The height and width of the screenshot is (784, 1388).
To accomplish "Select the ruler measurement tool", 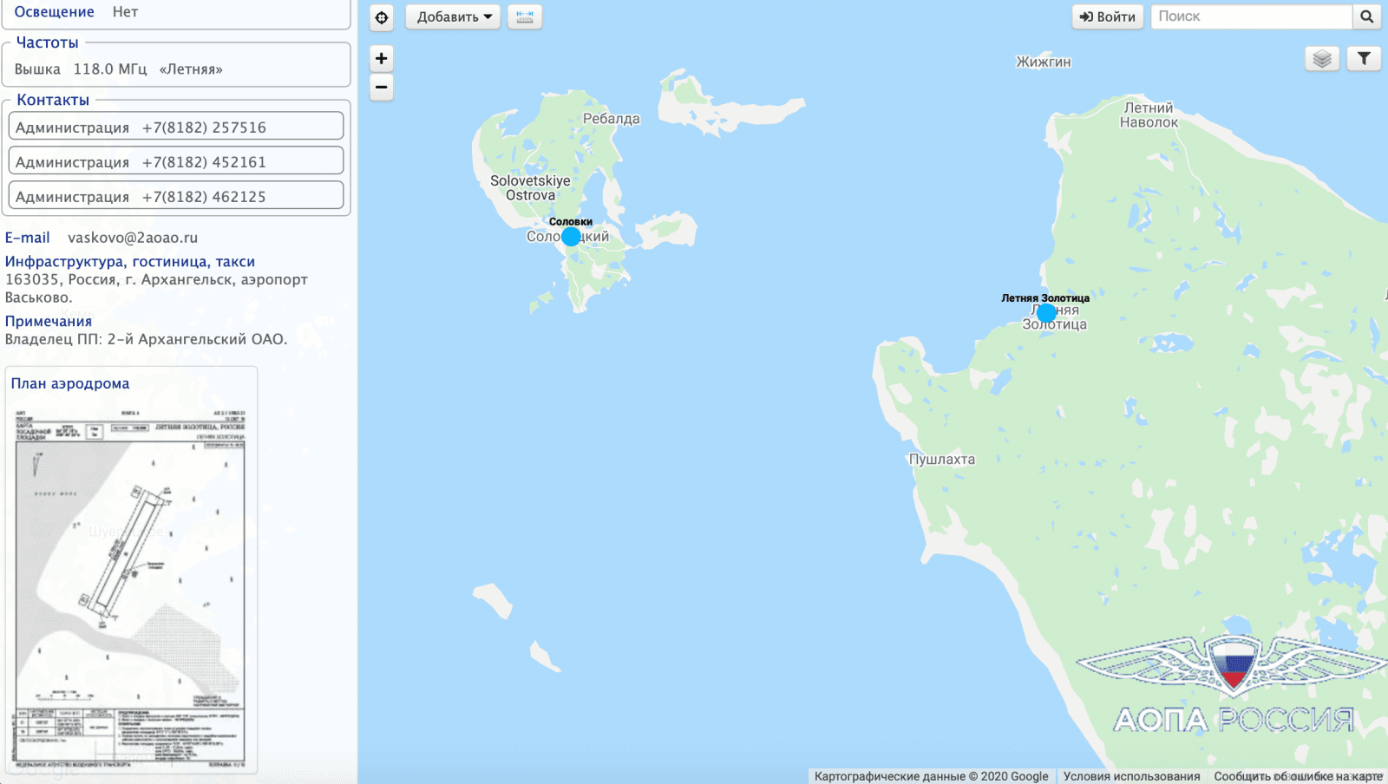I will pyautogui.click(x=525, y=16).
